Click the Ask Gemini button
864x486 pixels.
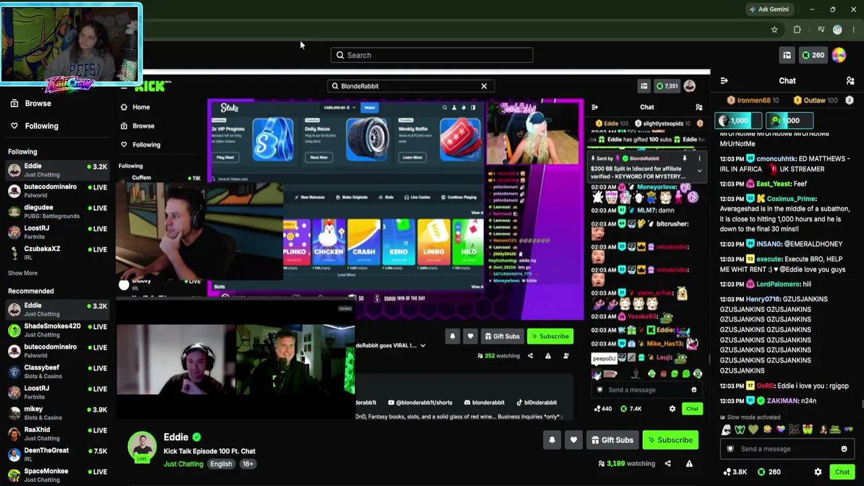(x=768, y=9)
